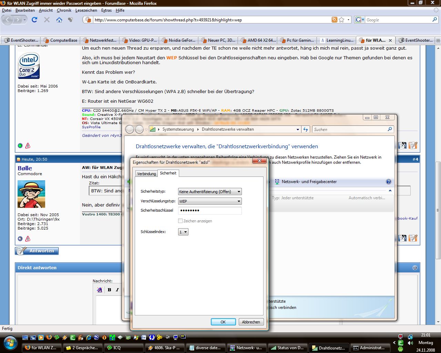This screenshot has width=441, height=353.
Task: Collapse the network list group chevron
Action: [390, 191]
